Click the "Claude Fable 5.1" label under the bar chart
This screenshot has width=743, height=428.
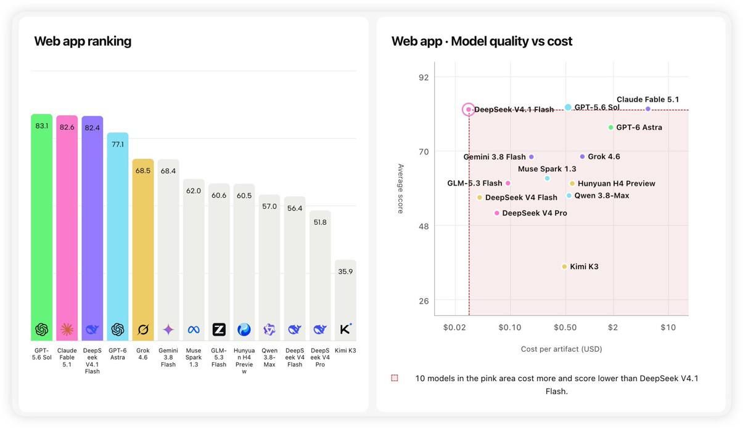click(x=67, y=357)
